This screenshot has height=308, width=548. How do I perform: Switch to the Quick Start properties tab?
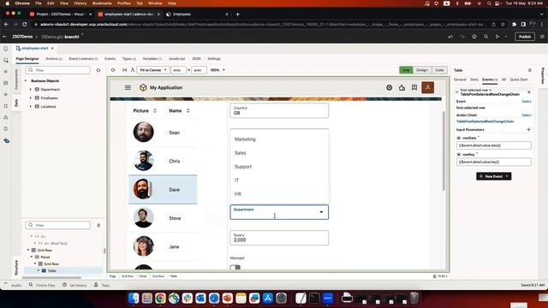coord(519,80)
